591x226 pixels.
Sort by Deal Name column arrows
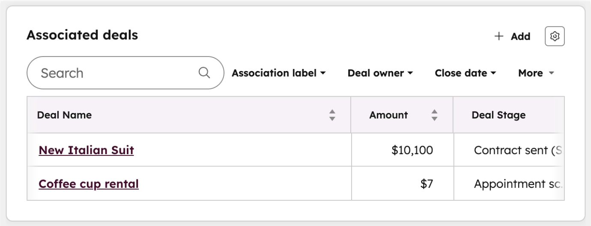click(332, 115)
